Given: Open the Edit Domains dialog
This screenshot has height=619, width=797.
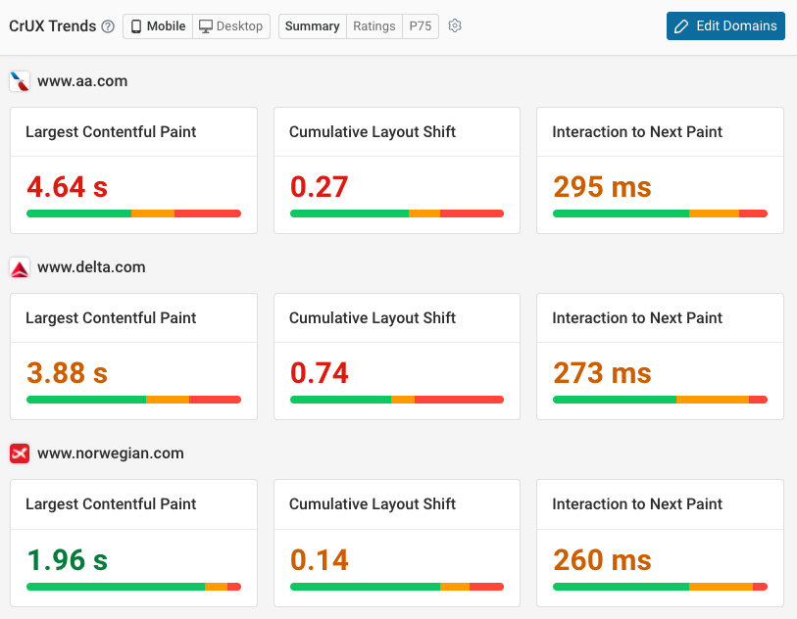Looking at the screenshot, I should click(x=725, y=26).
